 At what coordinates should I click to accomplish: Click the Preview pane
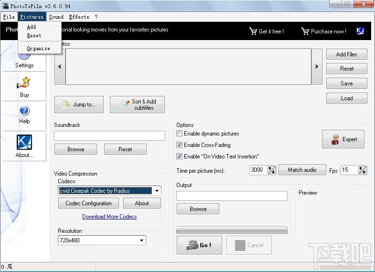tap(329, 218)
